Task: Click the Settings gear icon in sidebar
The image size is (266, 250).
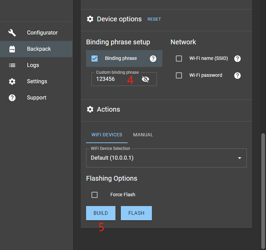Action: coord(12,82)
